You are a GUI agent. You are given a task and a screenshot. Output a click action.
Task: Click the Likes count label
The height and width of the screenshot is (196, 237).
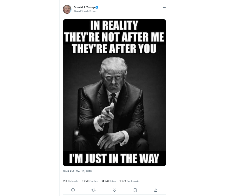pyautogui.click(x=109, y=181)
